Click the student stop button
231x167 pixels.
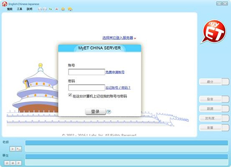point(13,163)
